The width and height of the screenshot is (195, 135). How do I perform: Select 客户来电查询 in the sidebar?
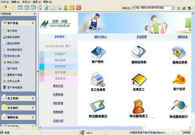pyautogui.click(x=13, y=87)
